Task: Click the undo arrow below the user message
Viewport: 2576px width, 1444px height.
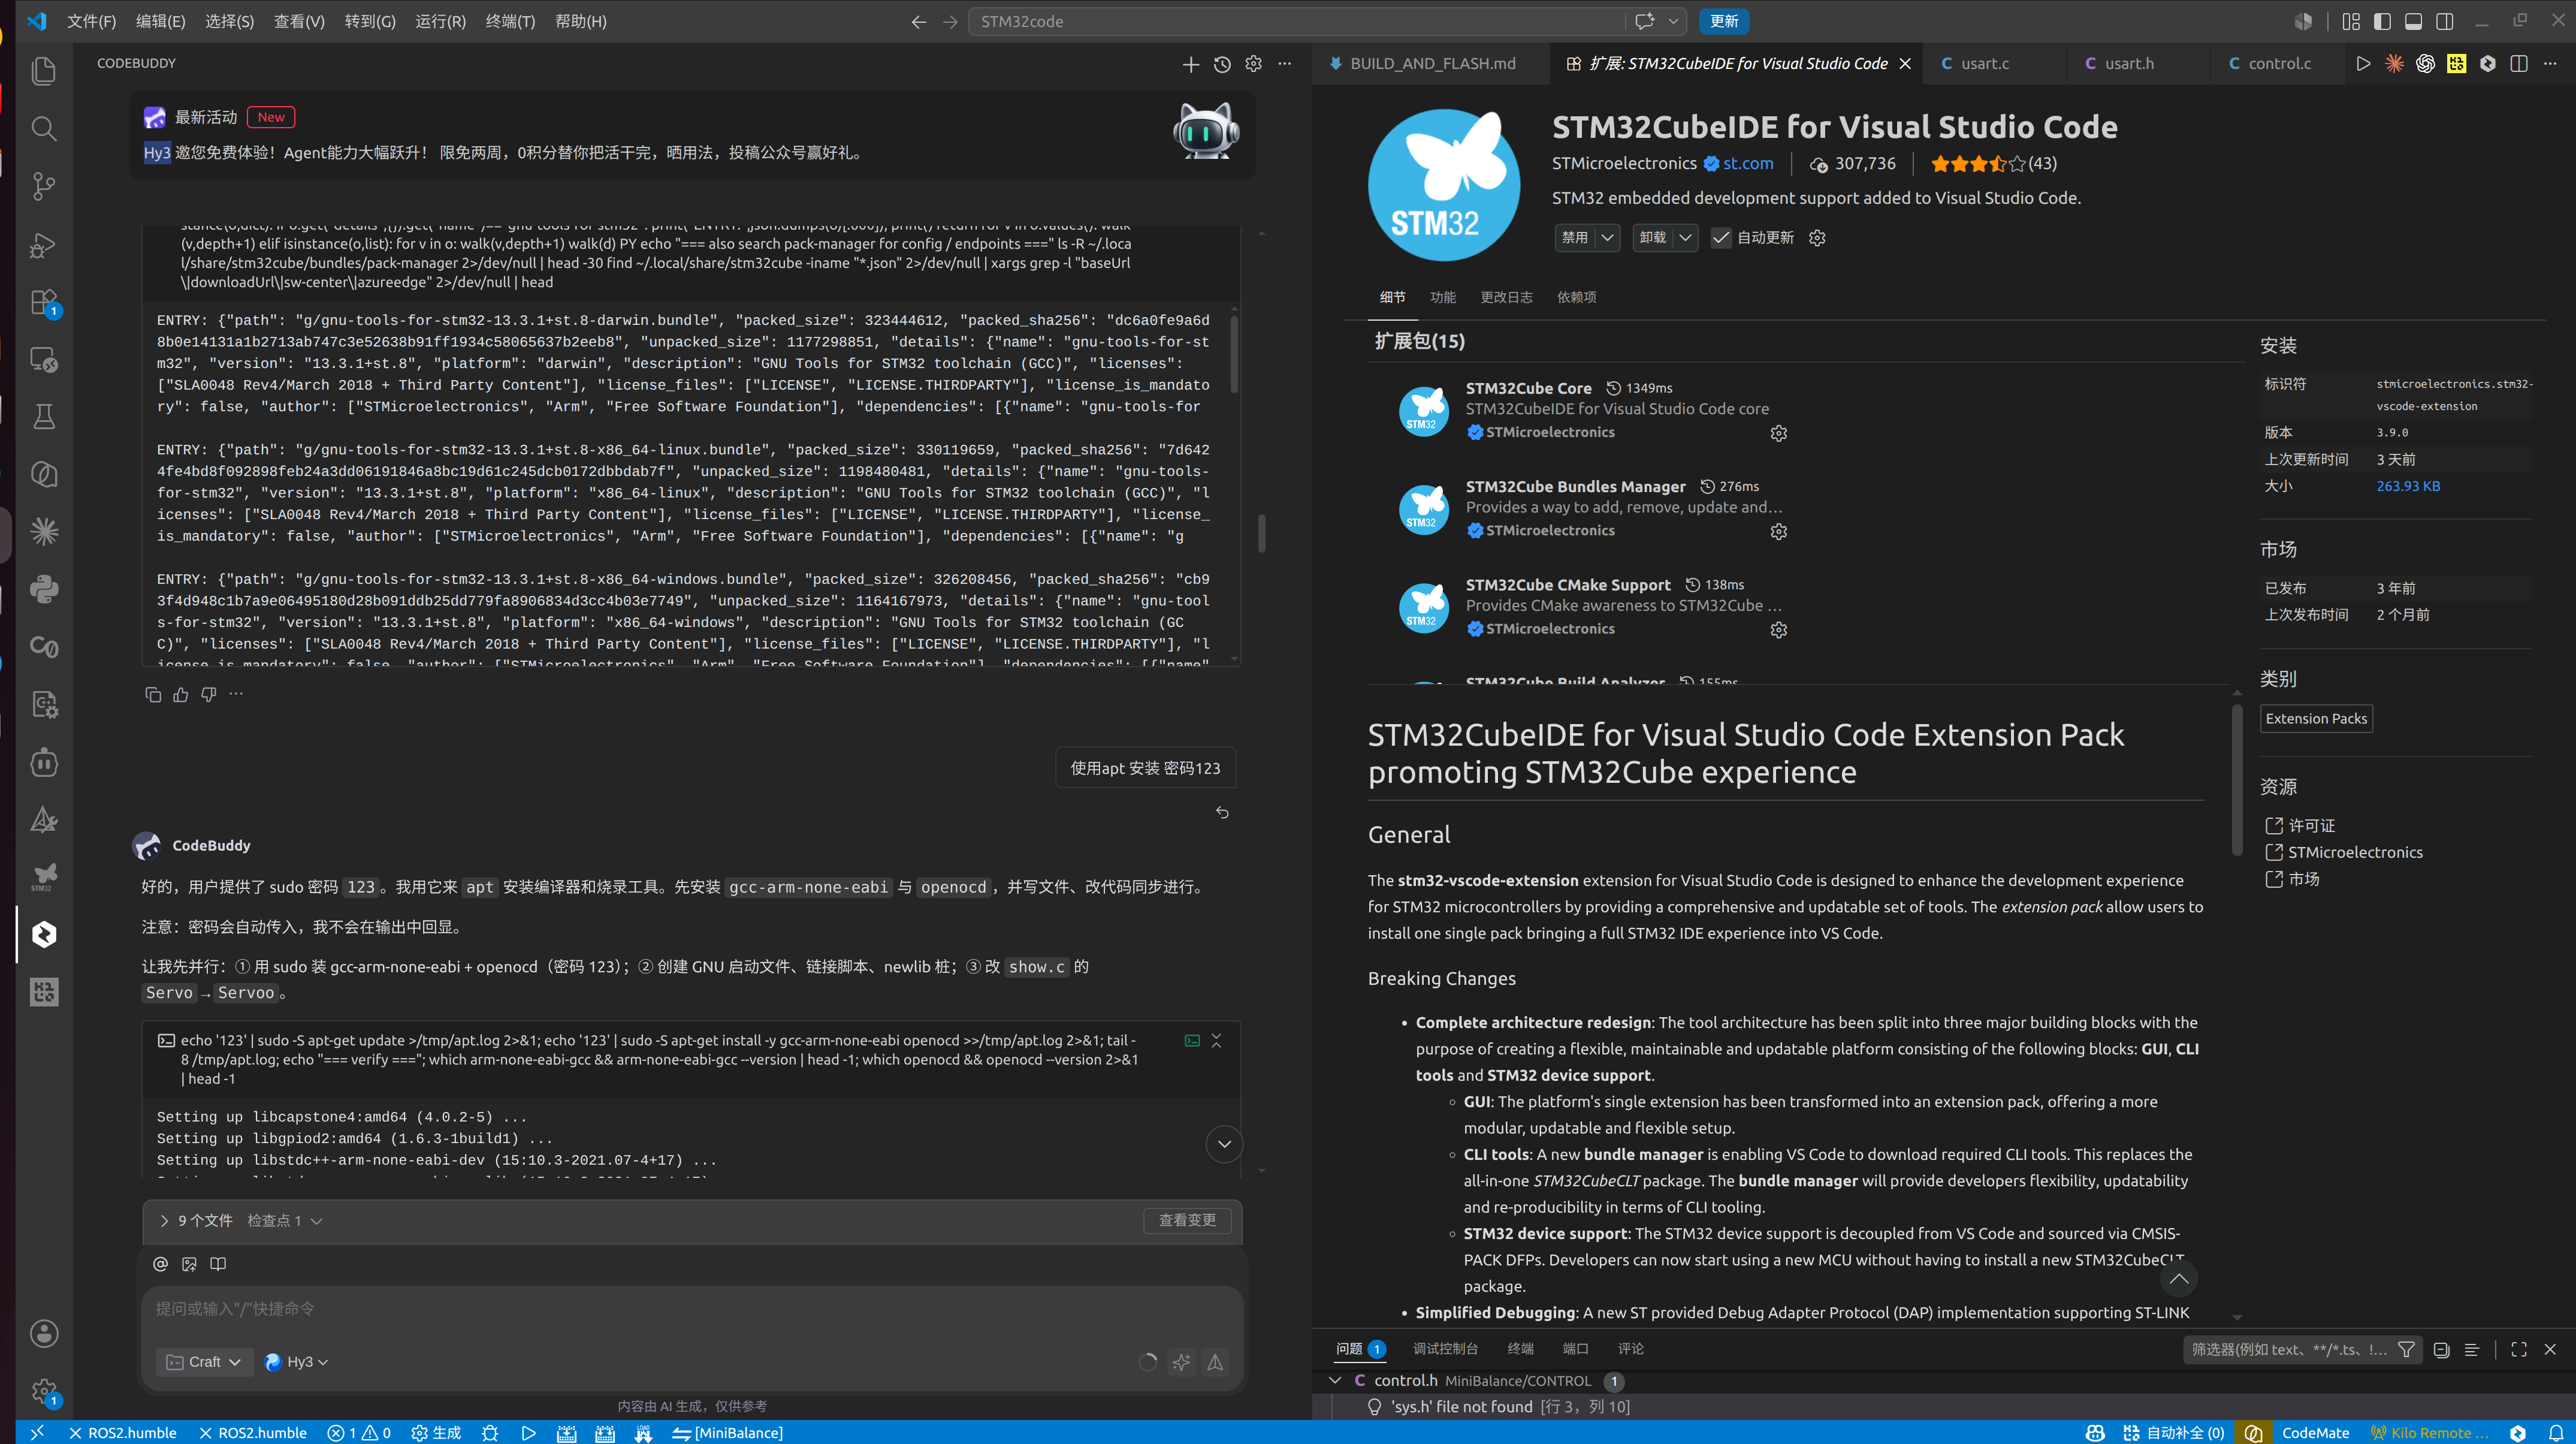Action: [1222, 813]
